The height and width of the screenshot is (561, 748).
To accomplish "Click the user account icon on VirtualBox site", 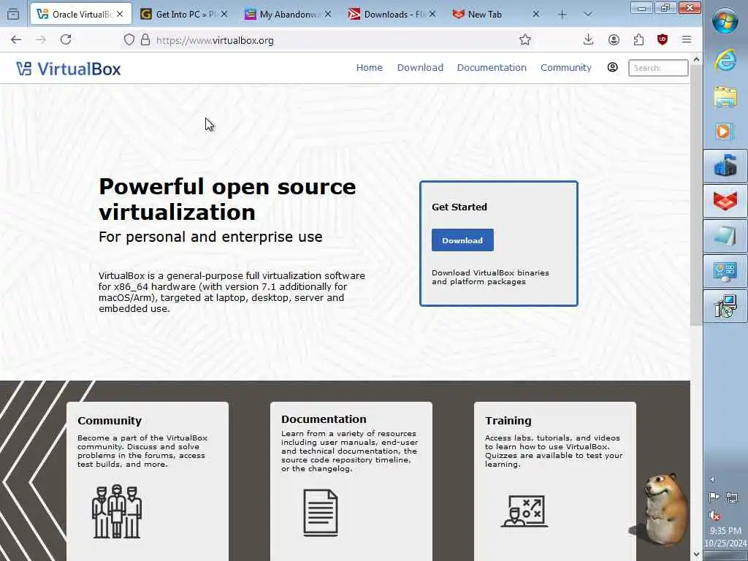I will tap(613, 68).
